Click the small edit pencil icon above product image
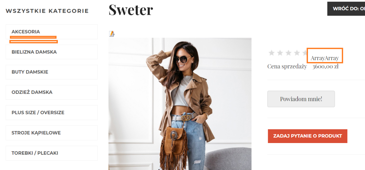Viewport: 365px width, 170px height. pyautogui.click(x=112, y=34)
